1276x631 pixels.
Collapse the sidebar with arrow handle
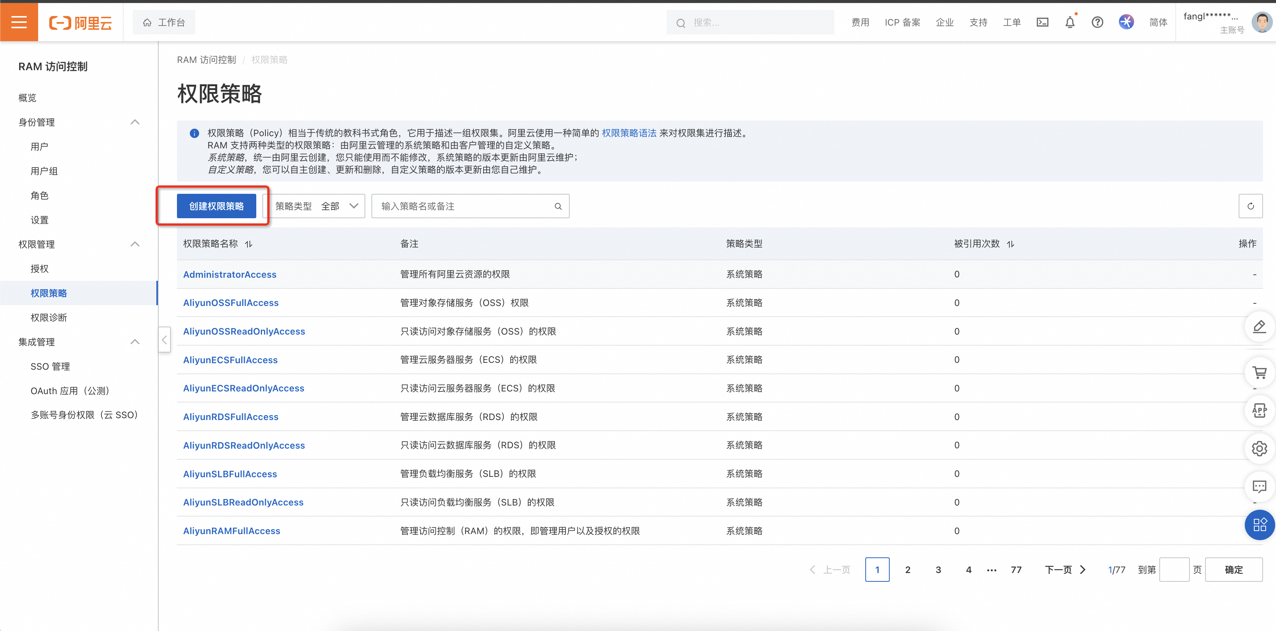[164, 340]
